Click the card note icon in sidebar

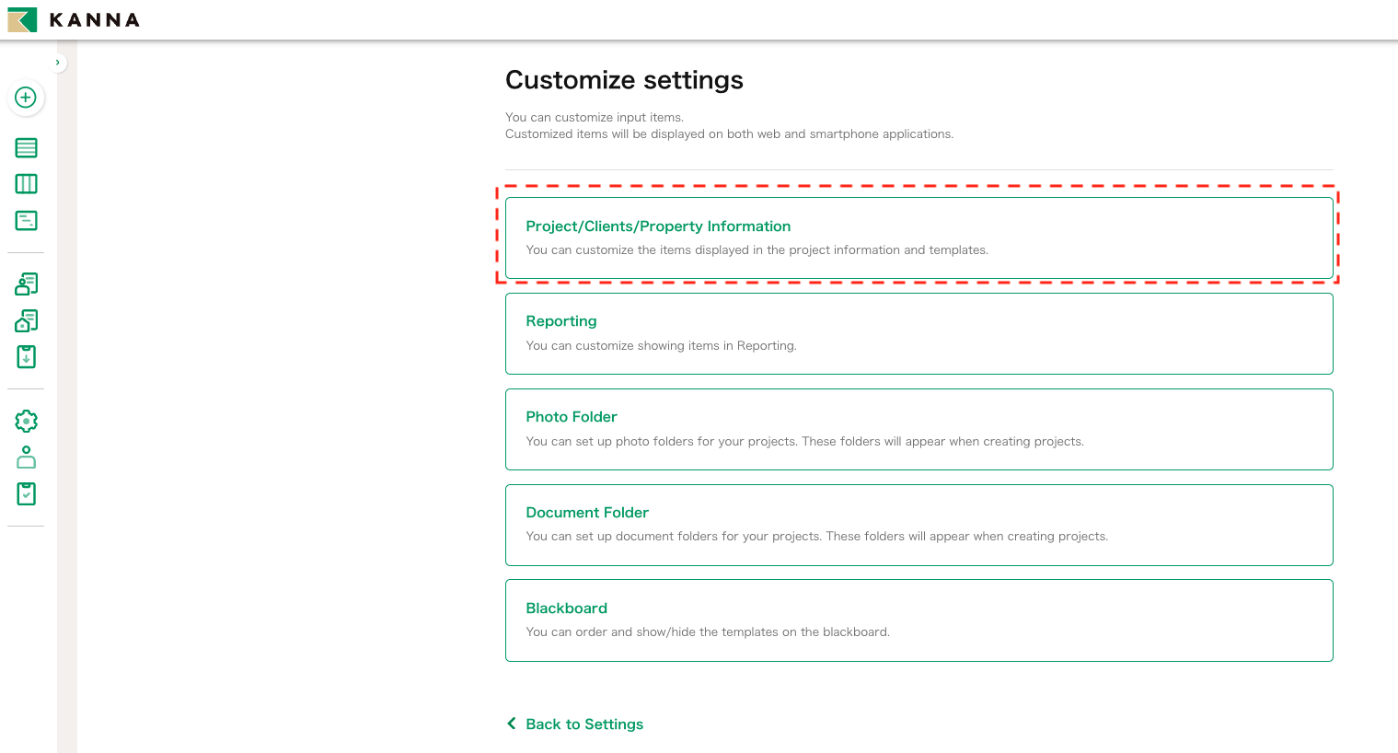(x=27, y=221)
